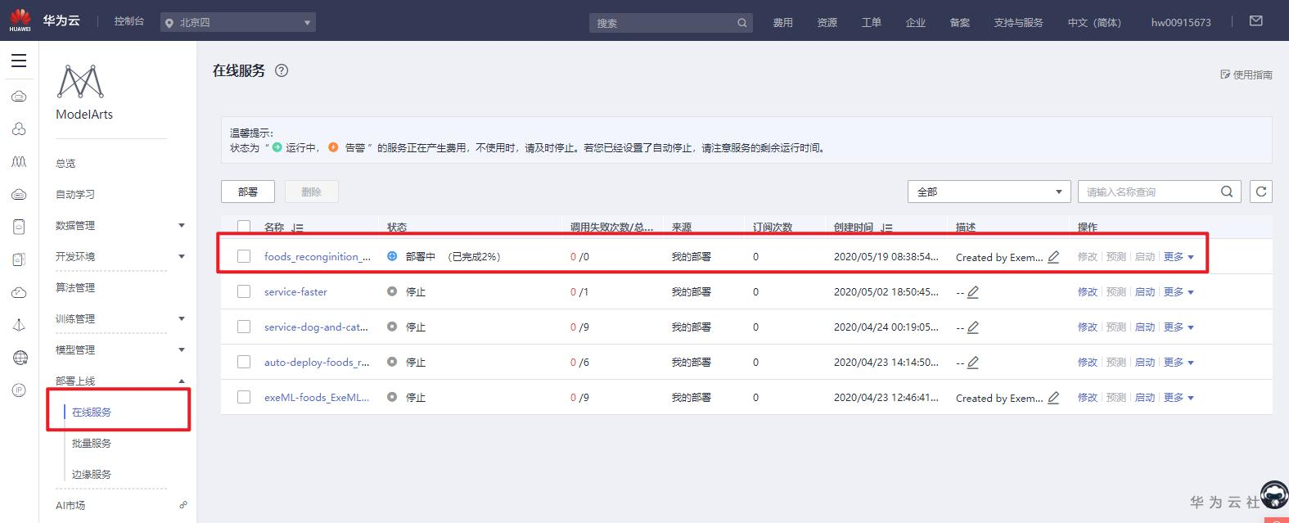Open the 全部 status filter dropdown

point(989,192)
